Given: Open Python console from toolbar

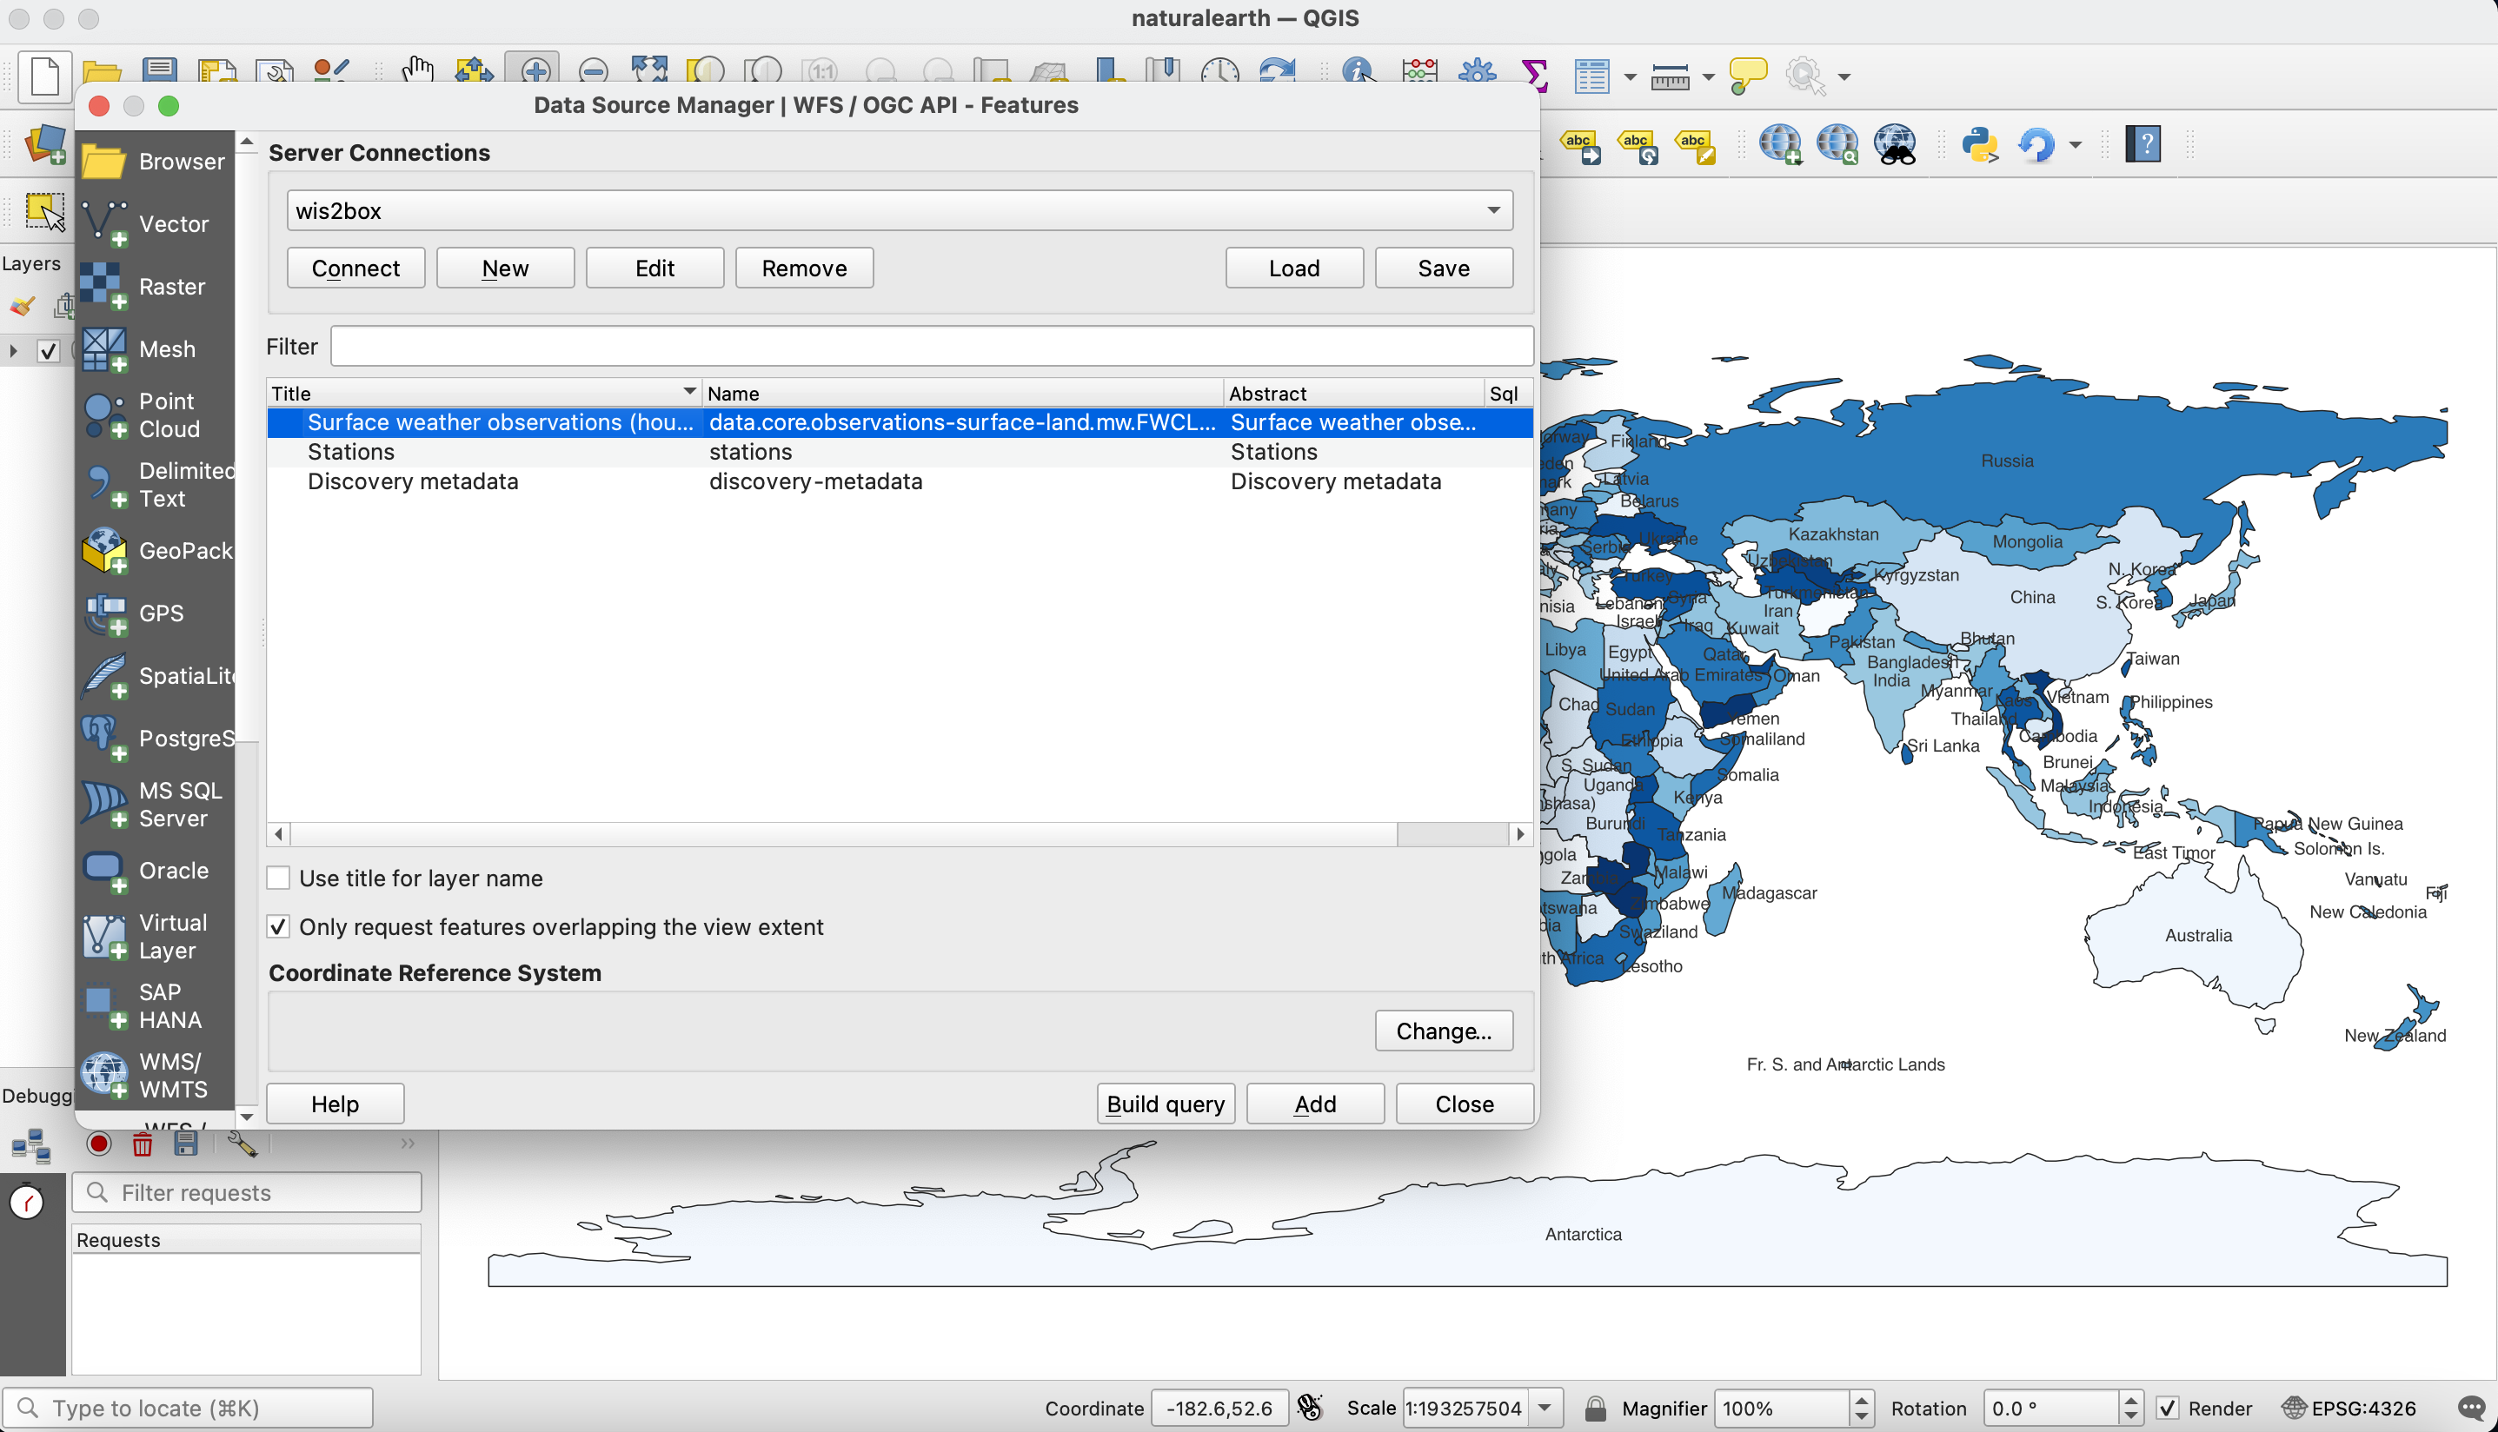Looking at the screenshot, I should (1980, 146).
